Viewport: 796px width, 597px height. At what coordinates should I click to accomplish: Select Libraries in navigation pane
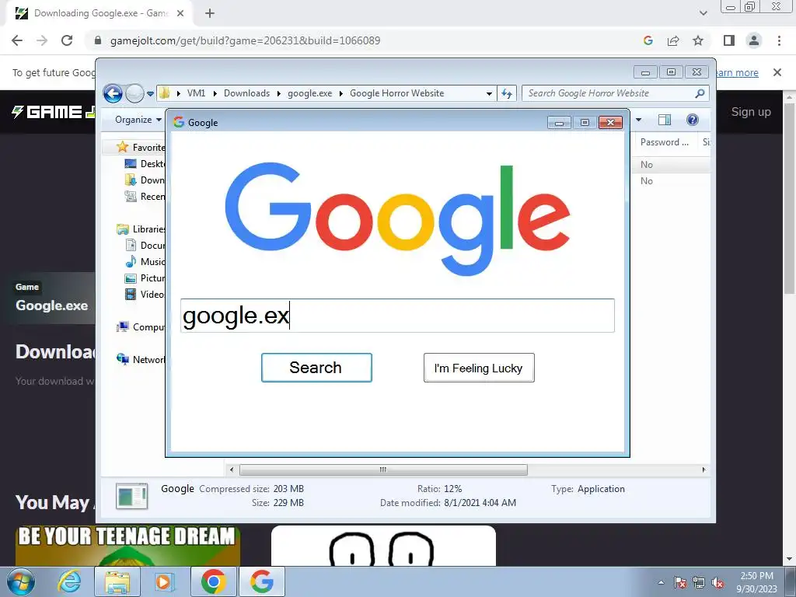point(141,229)
